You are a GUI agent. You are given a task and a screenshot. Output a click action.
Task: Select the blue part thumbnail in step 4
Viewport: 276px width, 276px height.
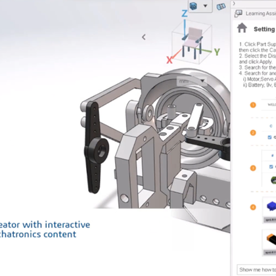click(x=271, y=206)
